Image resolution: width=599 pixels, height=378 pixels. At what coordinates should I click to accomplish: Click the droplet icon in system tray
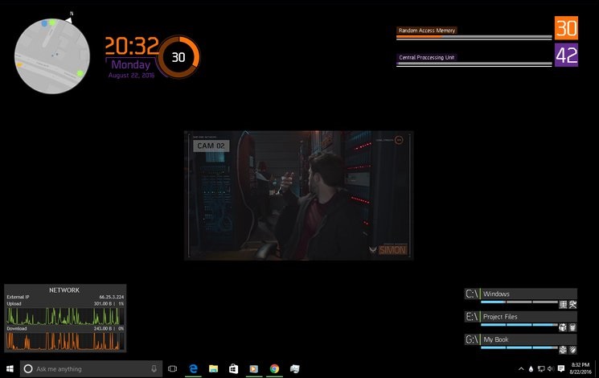[x=531, y=369]
